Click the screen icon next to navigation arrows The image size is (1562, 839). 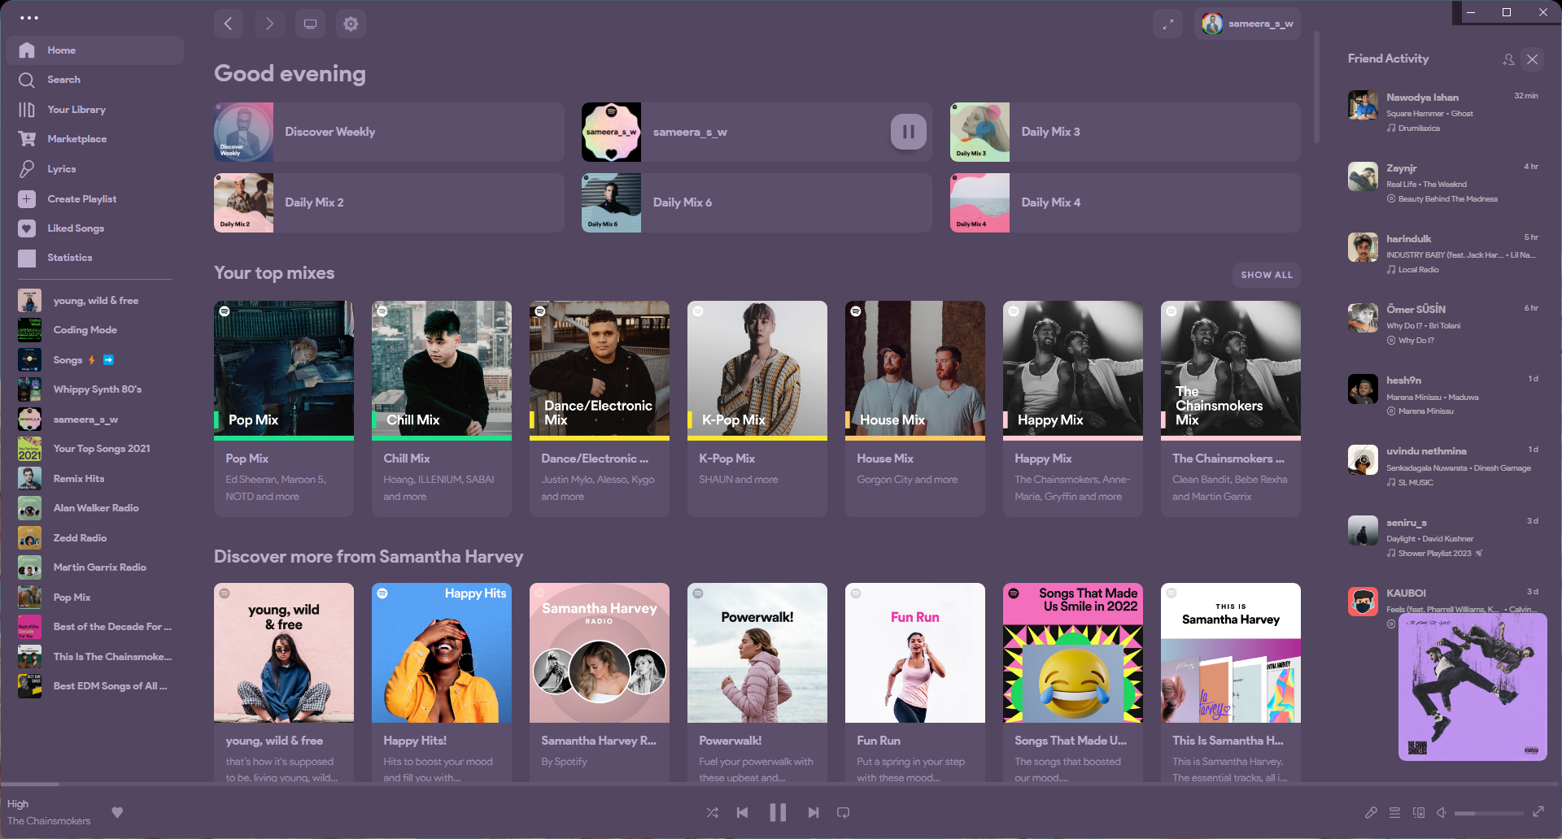coord(310,24)
